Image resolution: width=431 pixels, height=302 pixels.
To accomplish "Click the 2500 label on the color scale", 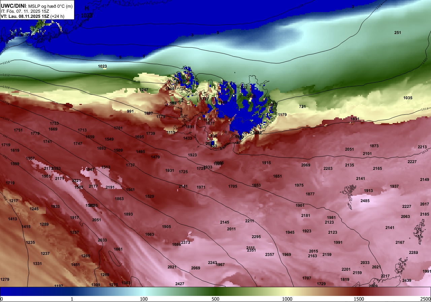I will [425, 299].
